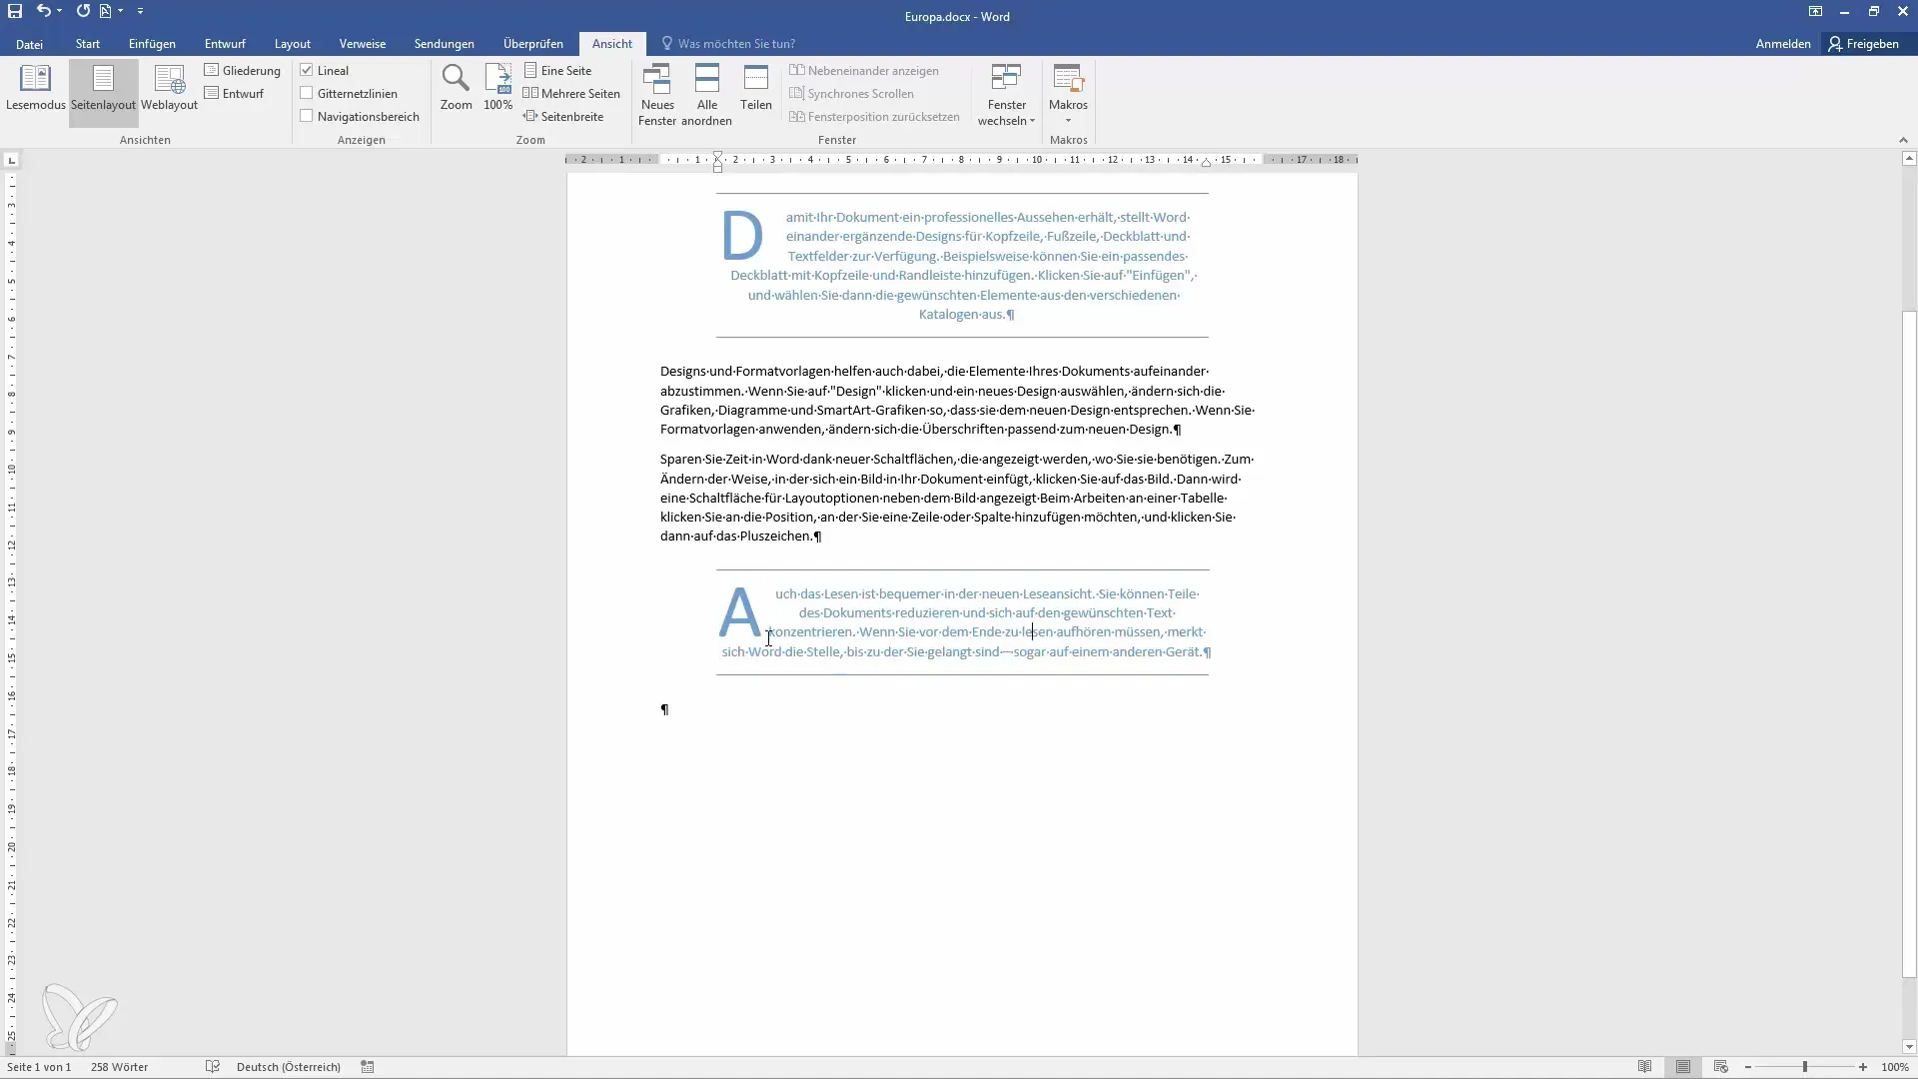1918x1079 pixels.
Task: Click spelling check icon in status bar
Action: pyautogui.click(x=213, y=1067)
